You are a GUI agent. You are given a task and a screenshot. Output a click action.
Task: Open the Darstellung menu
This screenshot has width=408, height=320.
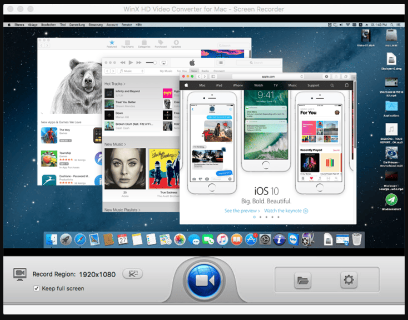click(77, 24)
